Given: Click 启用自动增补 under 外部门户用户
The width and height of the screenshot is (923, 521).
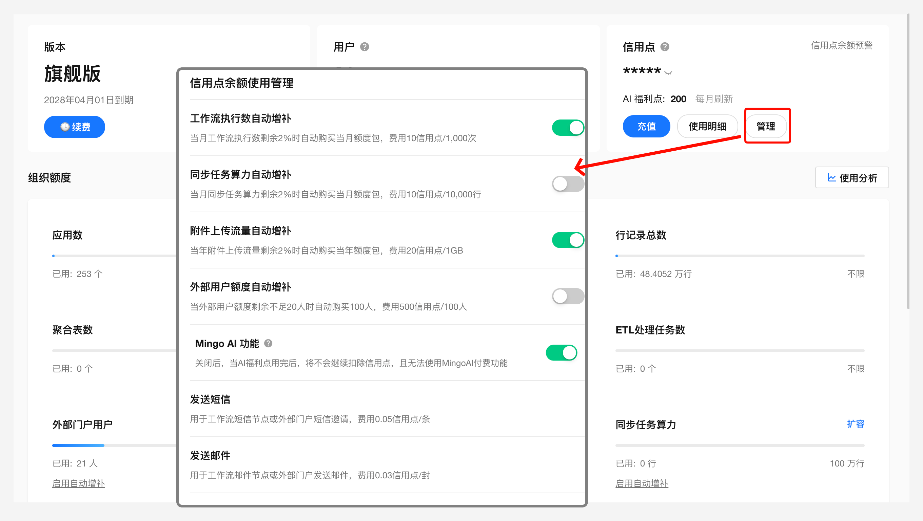Looking at the screenshot, I should tap(78, 483).
